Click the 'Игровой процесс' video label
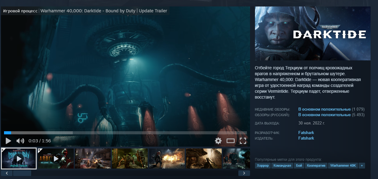 click(x=20, y=11)
